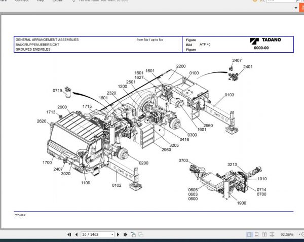Open the page number dropdown arrow
304x242 pixels.
click(112, 234)
